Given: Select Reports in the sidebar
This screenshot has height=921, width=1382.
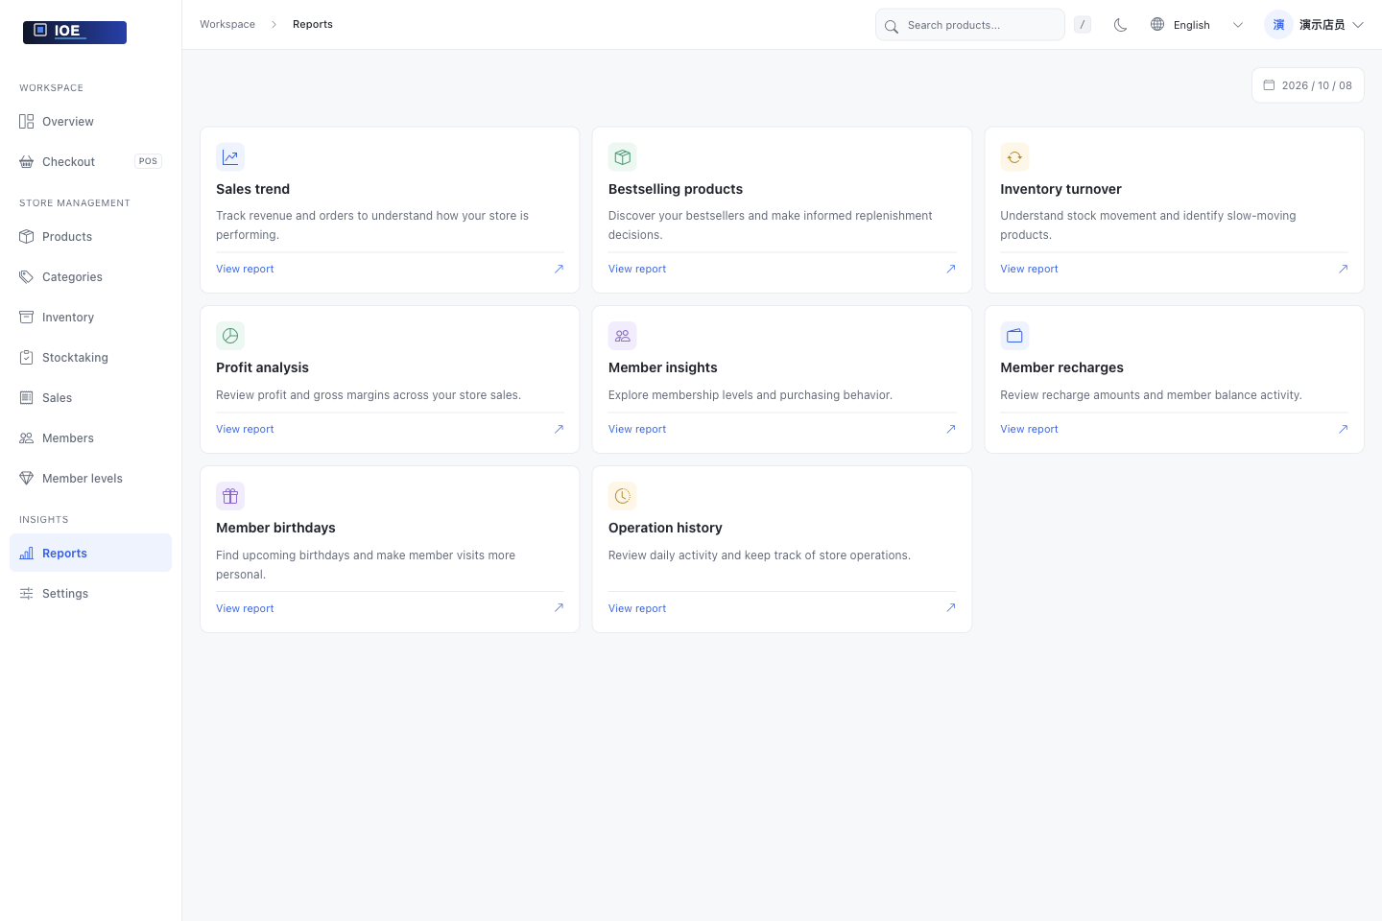Looking at the screenshot, I should tap(90, 554).
